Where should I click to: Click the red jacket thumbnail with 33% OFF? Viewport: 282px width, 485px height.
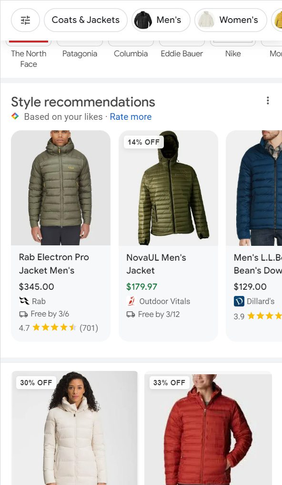tap(208, 430)
